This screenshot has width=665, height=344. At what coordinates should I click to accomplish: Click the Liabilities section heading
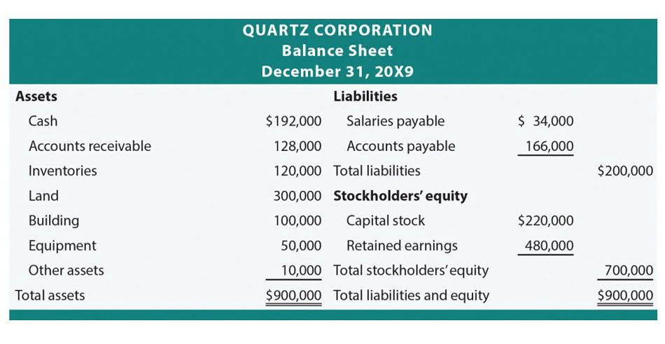pyautogui.click(x=365, y=96)
